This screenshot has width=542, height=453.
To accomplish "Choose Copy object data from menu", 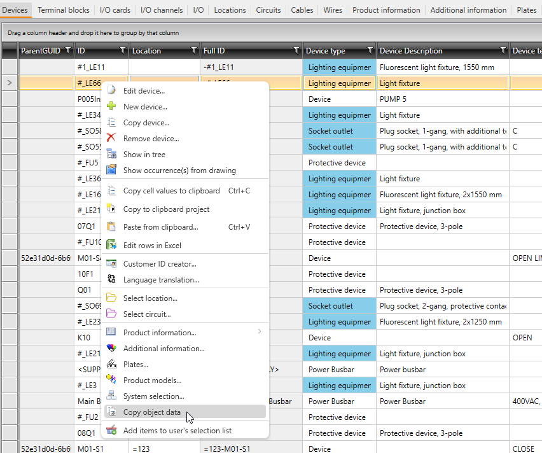I will pos(152,412).
